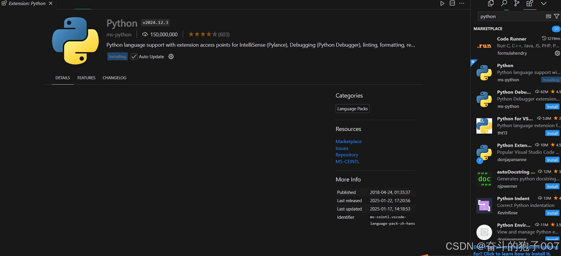The height and width of the screenshot is (256, 561).
Task: Select the Python ms-python list entry
Action: click(516, 72)
